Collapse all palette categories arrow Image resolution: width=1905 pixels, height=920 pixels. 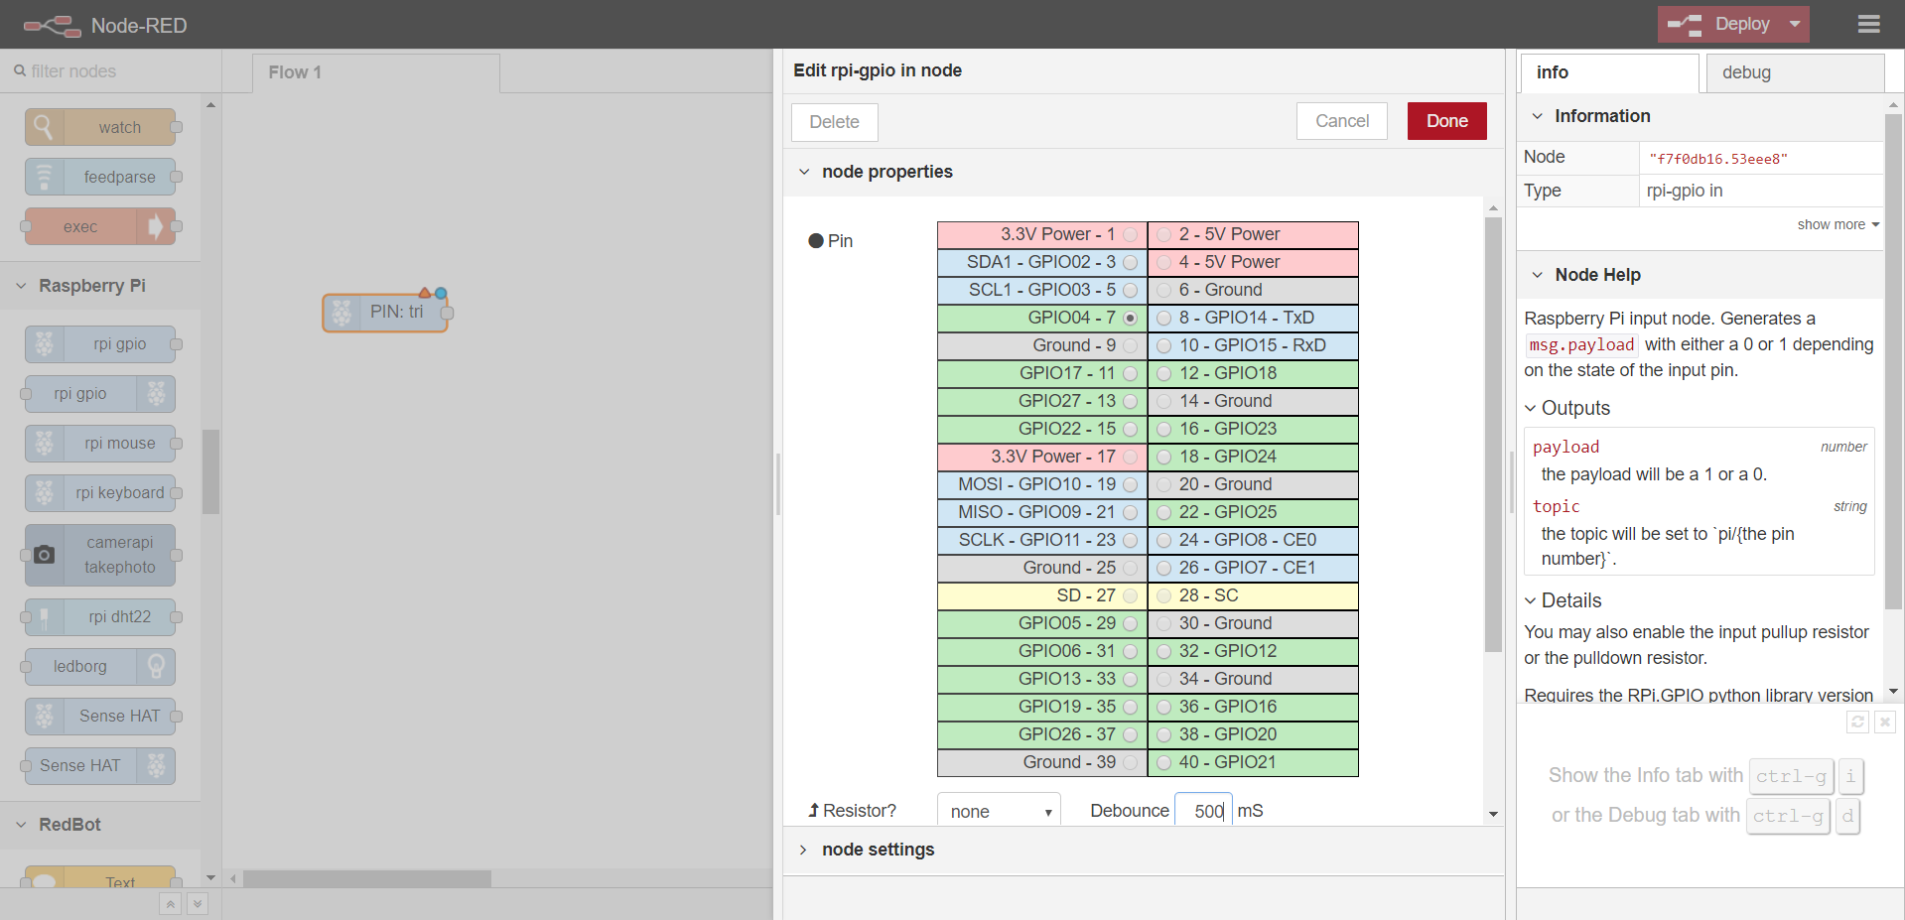(x=171, y=904)
